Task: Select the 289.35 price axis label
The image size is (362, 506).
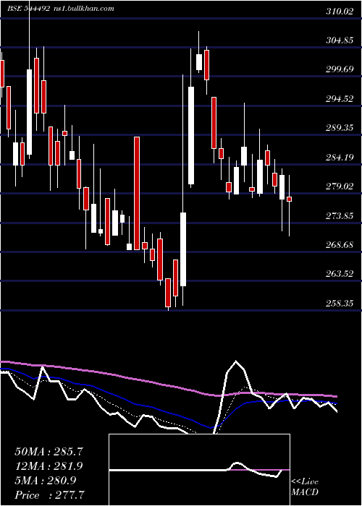Action: tap(340, 128)
